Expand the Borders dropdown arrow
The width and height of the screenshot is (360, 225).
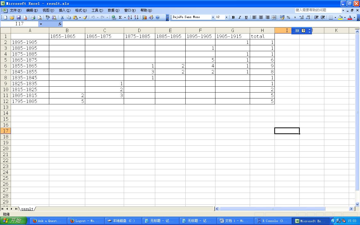point(335,17)
